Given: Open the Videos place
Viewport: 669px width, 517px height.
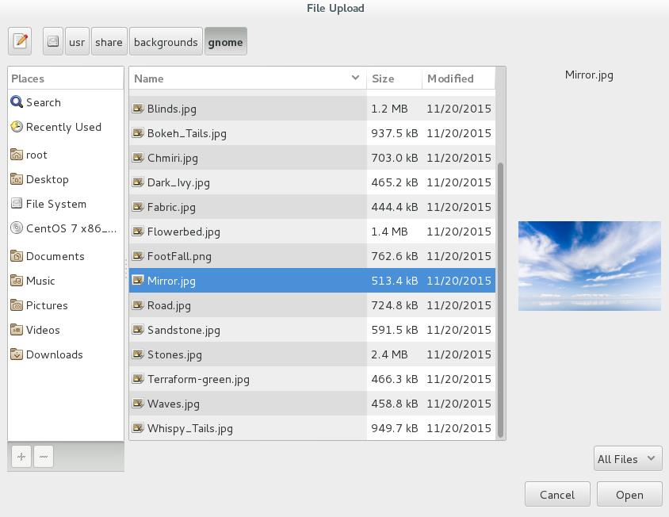Looking at the screenshot, I should (66, 330).
